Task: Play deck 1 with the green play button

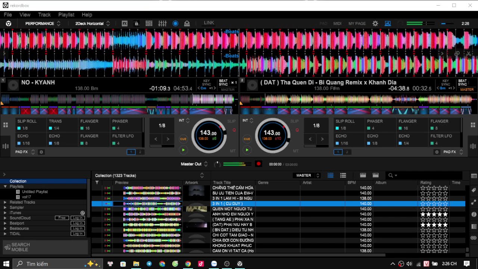Action: click(x=183, y=150)
